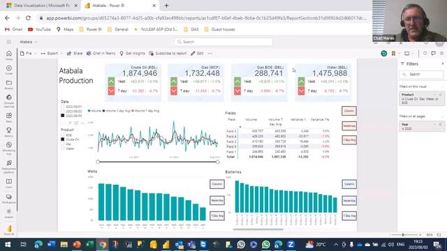Click the Power BI top search box

coord(223,42)
